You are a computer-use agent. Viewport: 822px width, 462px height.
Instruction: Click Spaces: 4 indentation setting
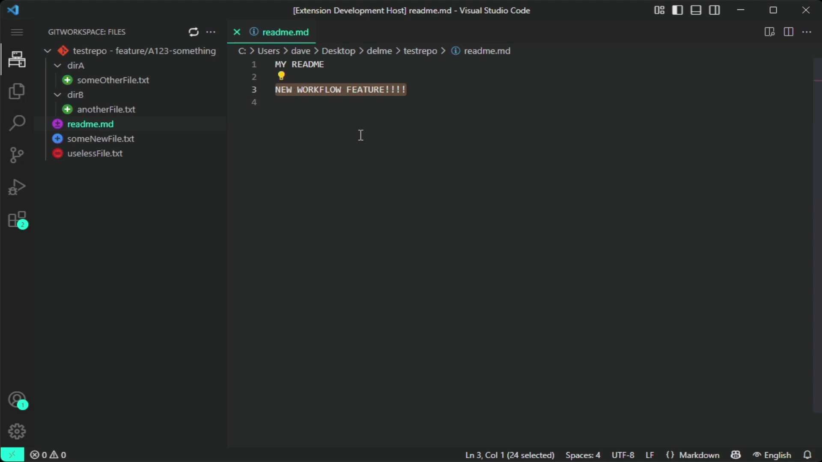click(582, 455)
